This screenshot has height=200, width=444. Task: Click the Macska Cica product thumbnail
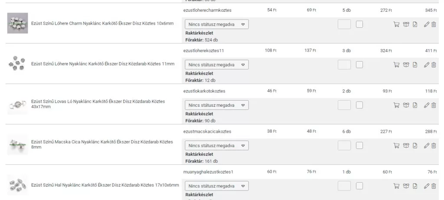(17, 145)
